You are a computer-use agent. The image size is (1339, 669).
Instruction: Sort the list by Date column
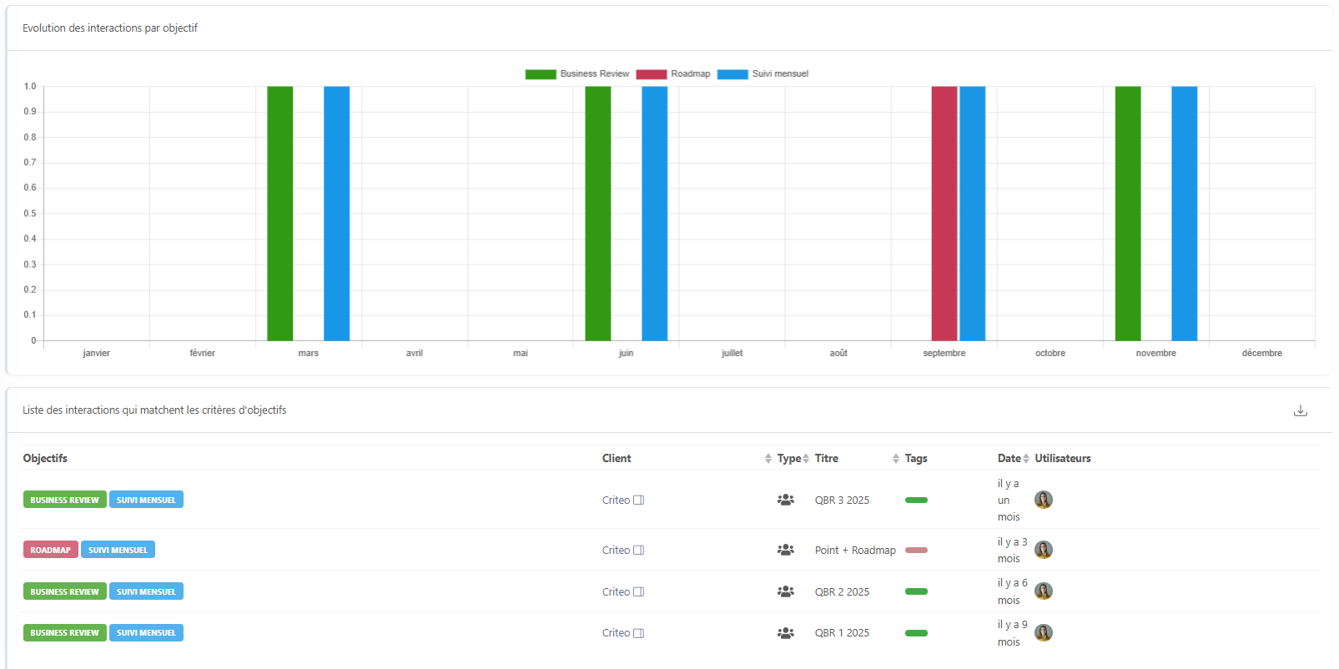click(1026, 459)
